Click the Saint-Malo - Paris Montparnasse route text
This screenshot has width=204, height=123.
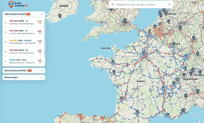tap(22, 24)
